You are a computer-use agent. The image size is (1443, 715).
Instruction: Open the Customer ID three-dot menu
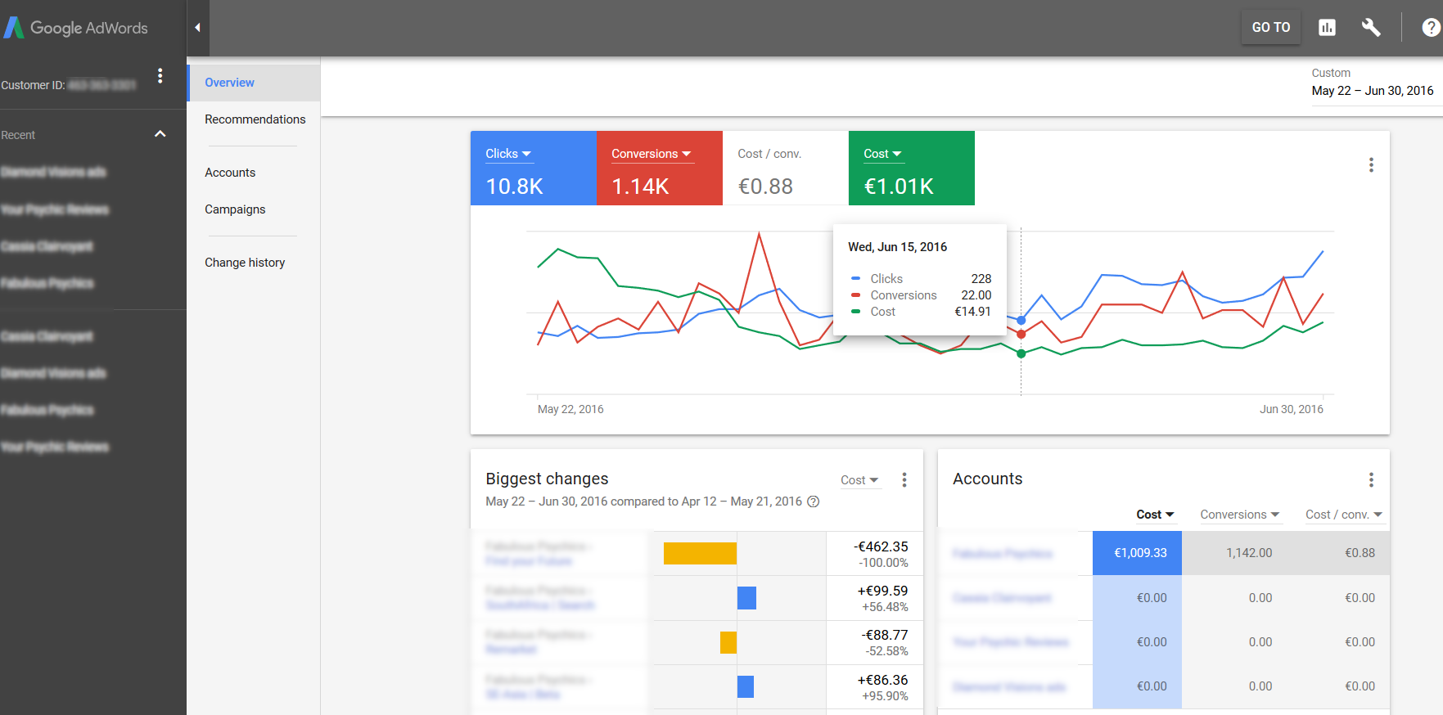pyautogui.click(x=160, y=76)
